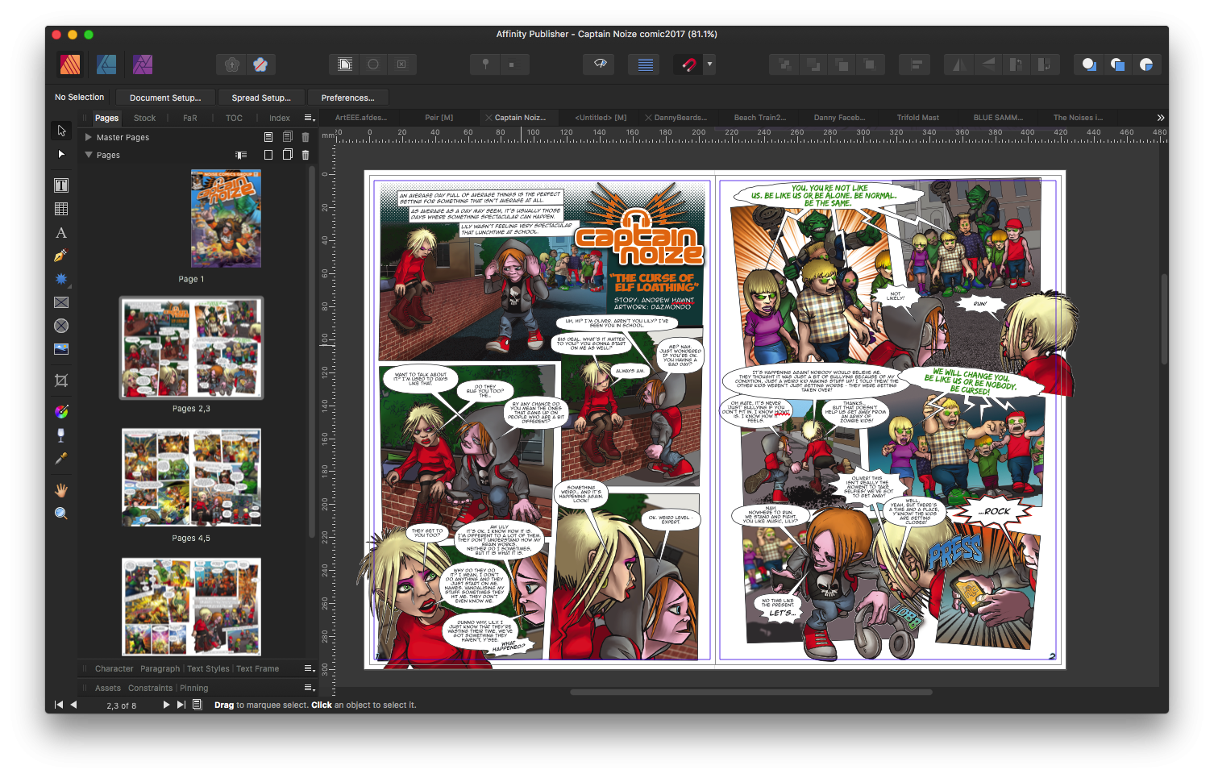Open the ArtEEE.afdes document tab

(361, 118)
